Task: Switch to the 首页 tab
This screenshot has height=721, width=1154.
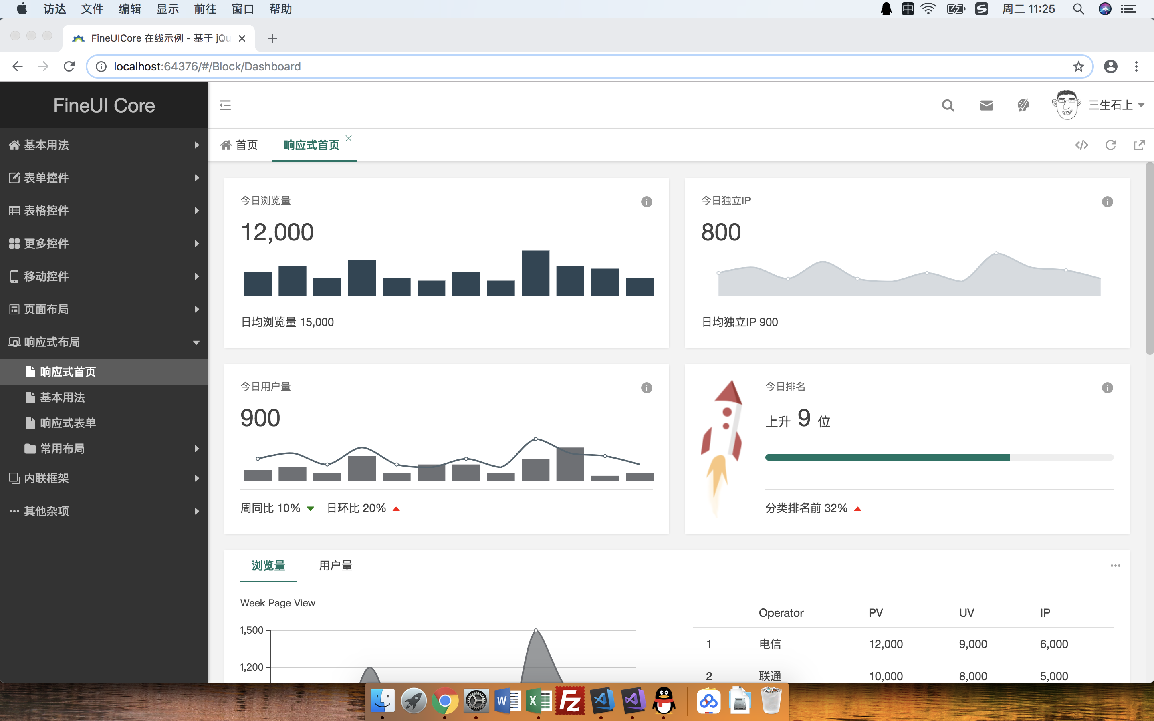Action: (239, 145)
